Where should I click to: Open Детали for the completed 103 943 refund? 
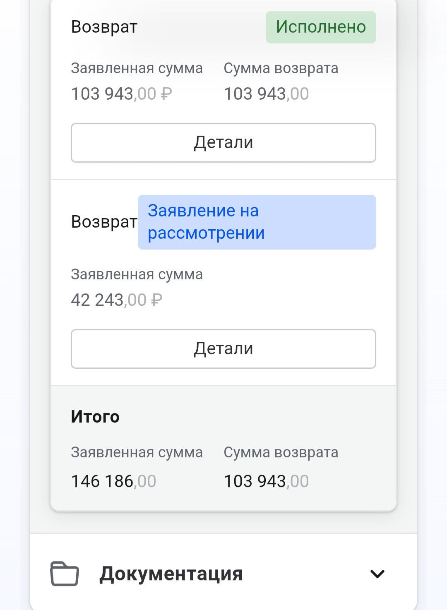pos(223,143)
